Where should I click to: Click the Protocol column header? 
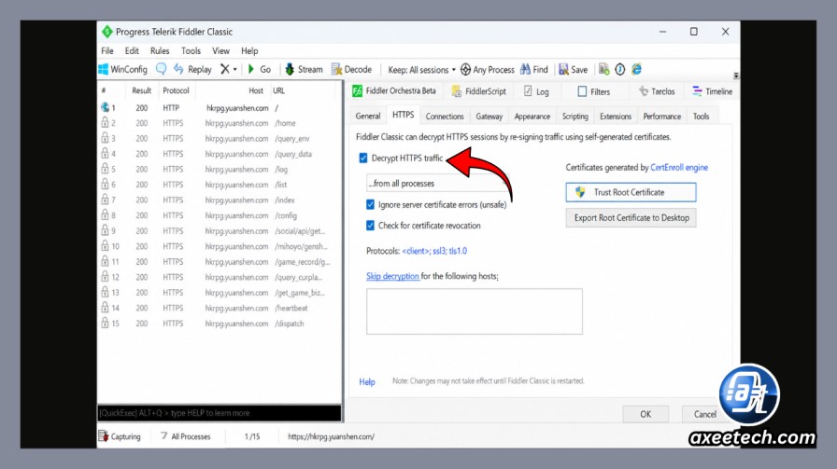pos(177,90)
